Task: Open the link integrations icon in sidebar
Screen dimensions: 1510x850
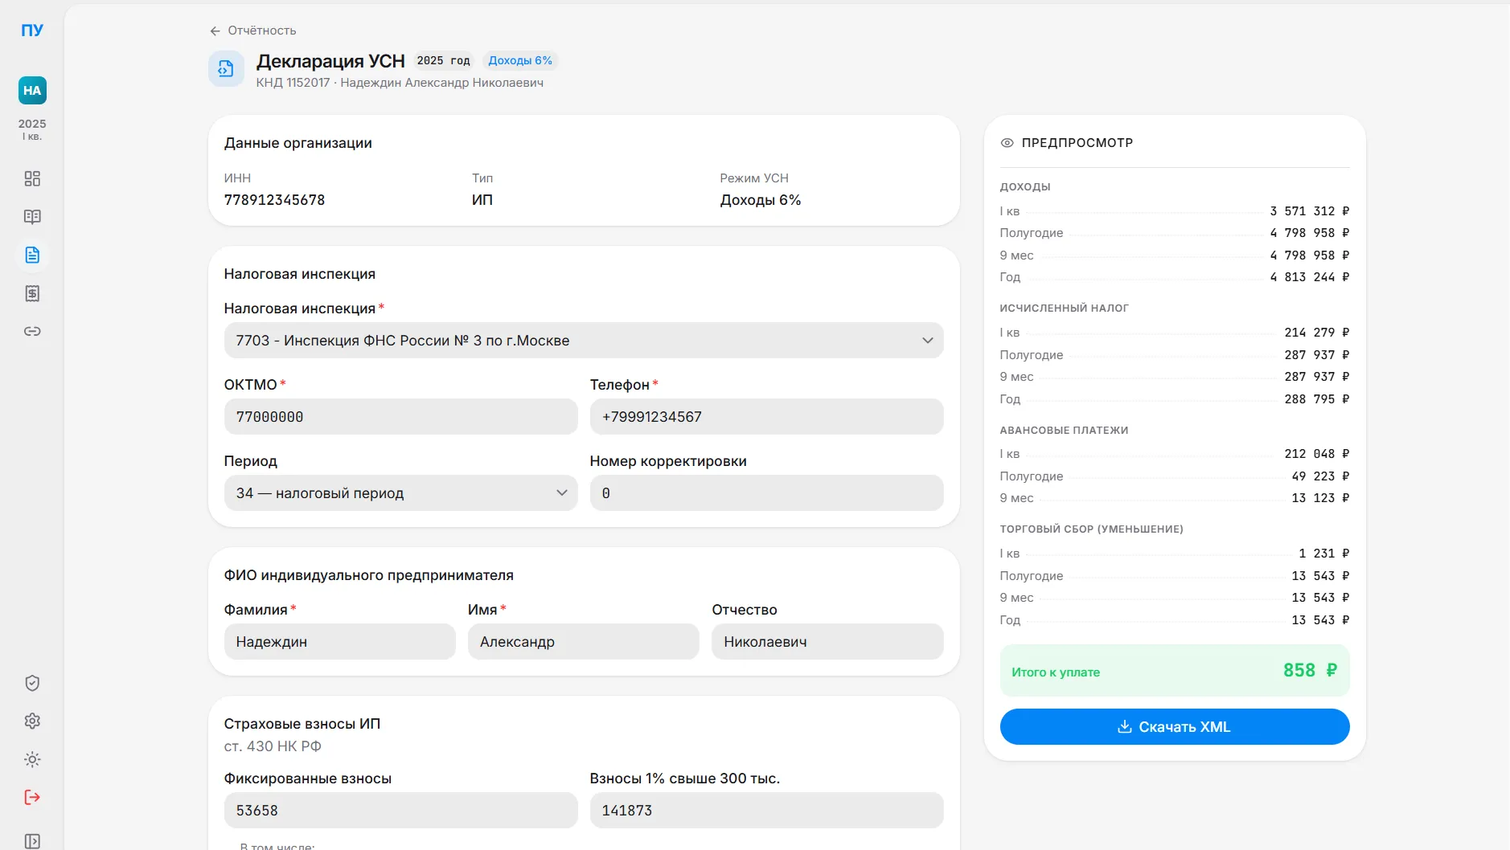Action: 32,331
